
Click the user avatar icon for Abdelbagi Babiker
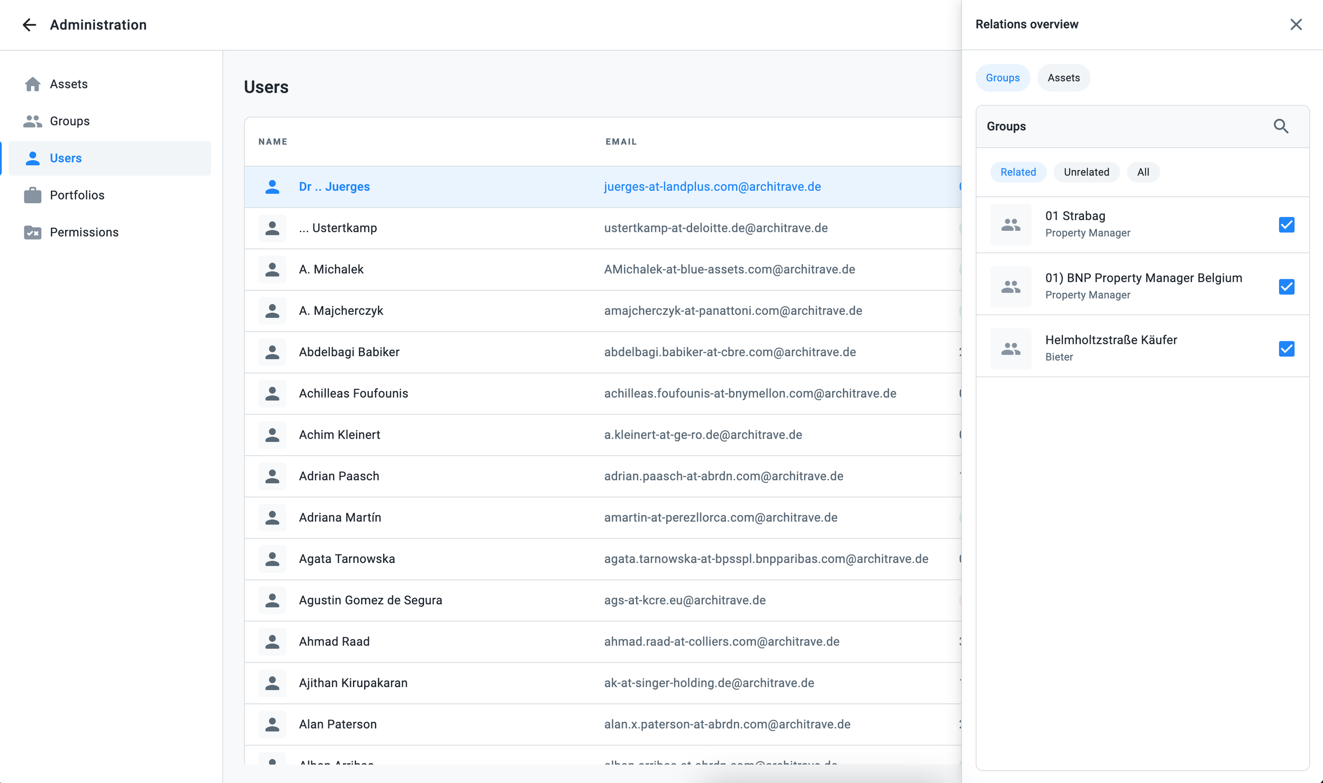[272, 352]
